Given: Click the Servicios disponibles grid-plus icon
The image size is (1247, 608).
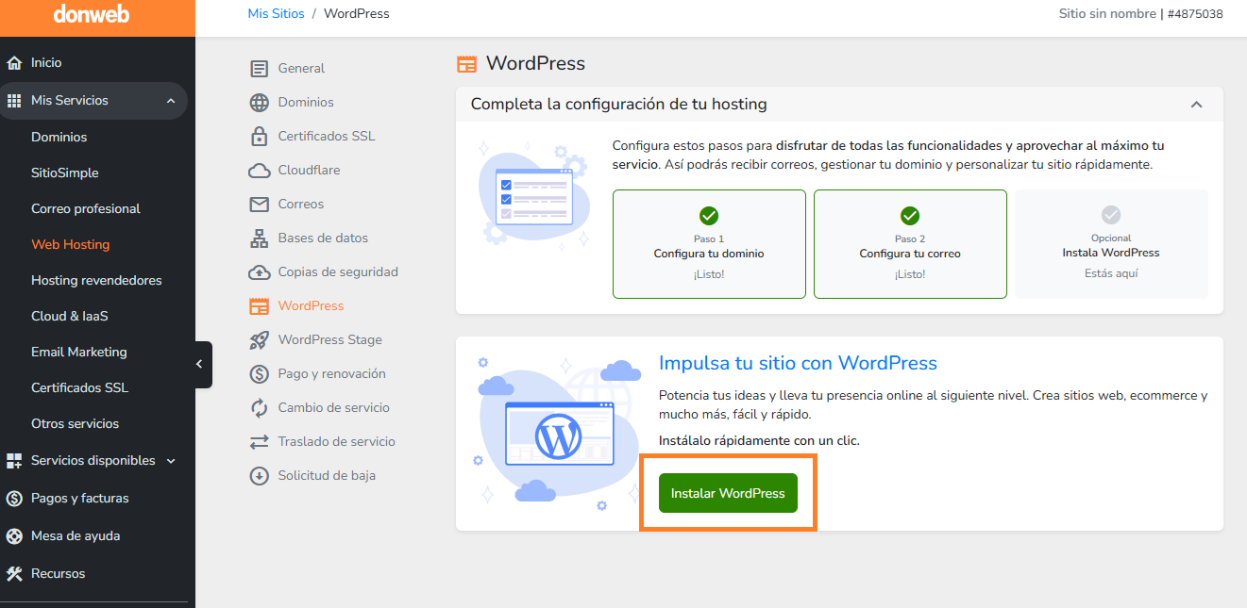Looking at the screenshot, I should point(14,461).
